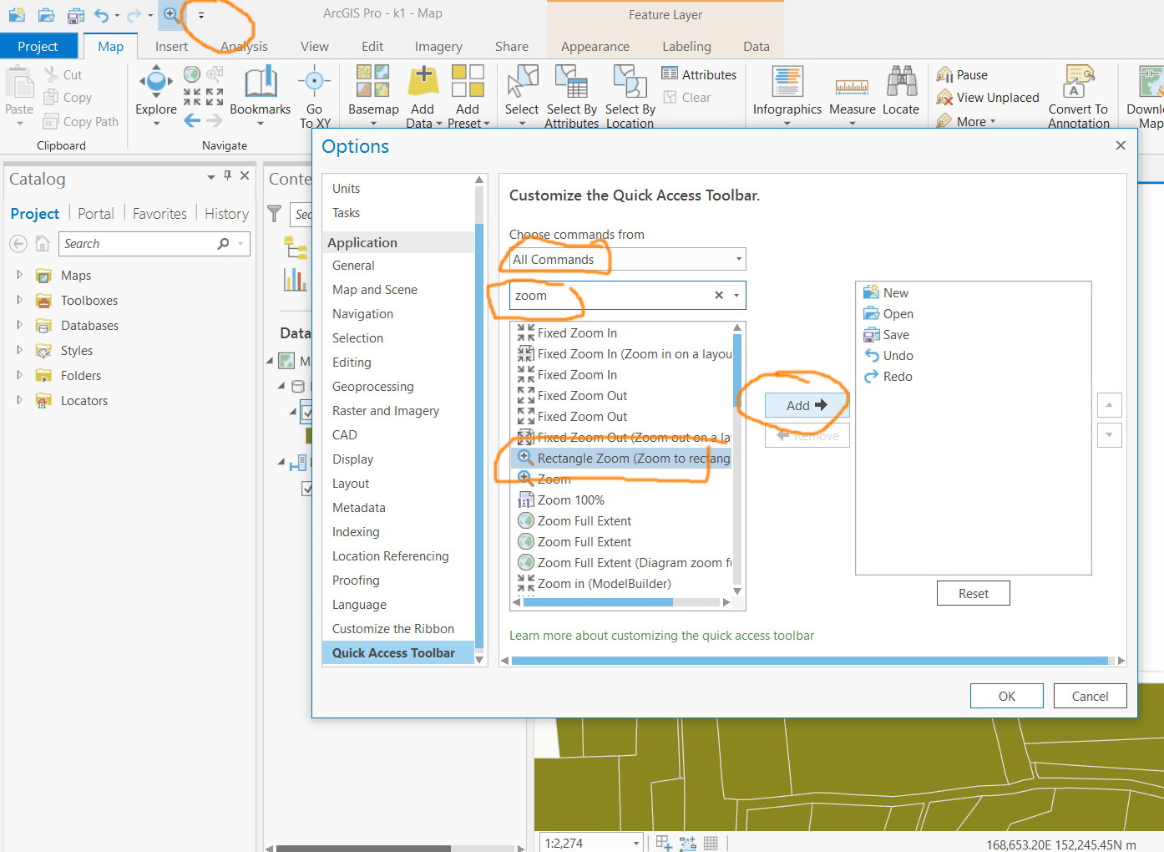The image size is (1164, 852).
Task: Open the Customize Quick Access Toolbar arrow
Action: pos(201,15)
